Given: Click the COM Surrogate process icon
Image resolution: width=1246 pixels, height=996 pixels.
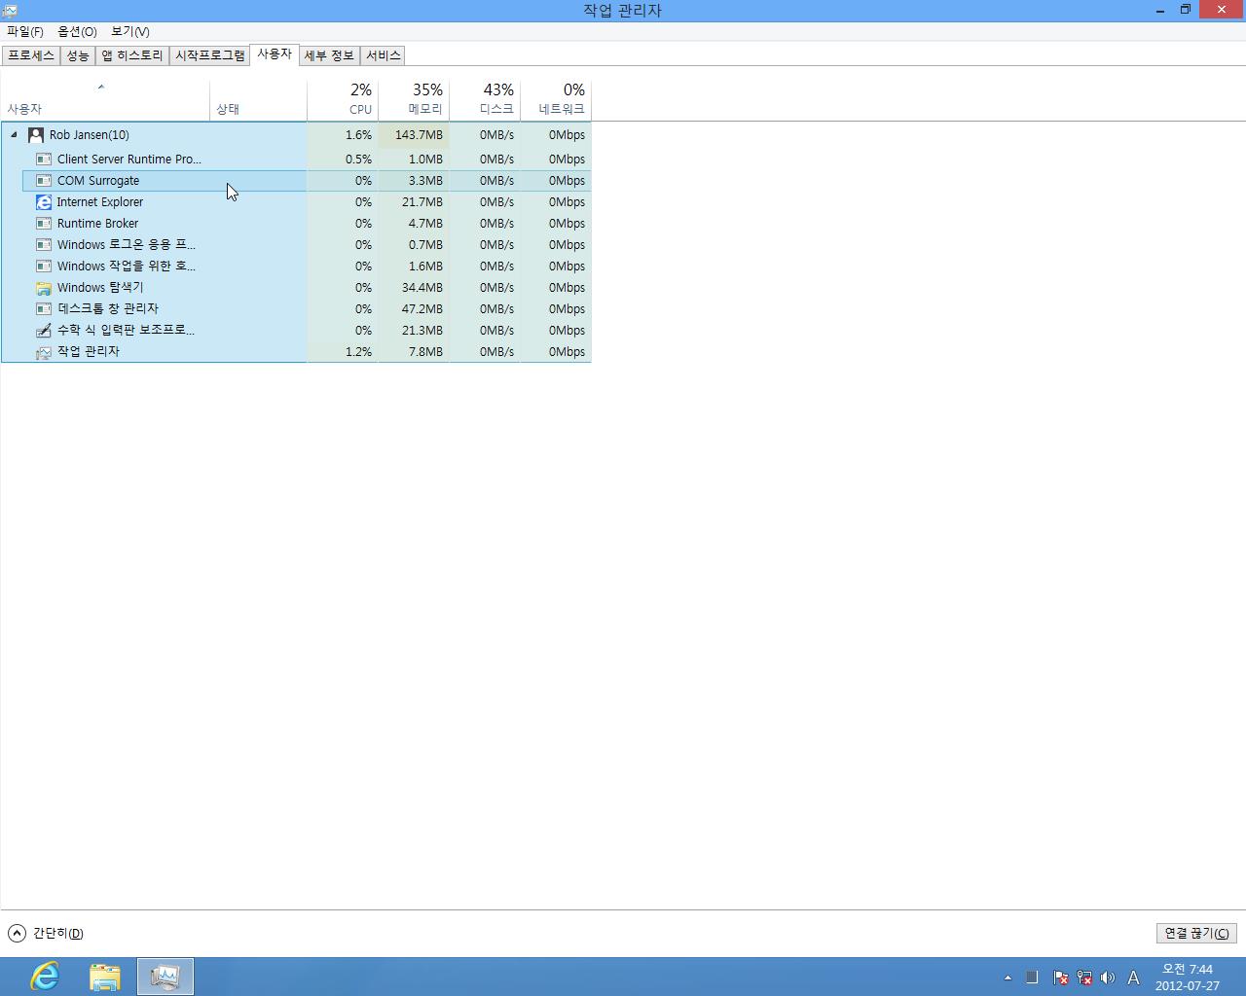Looking at the screenshot, I should (x=44, y=181).
